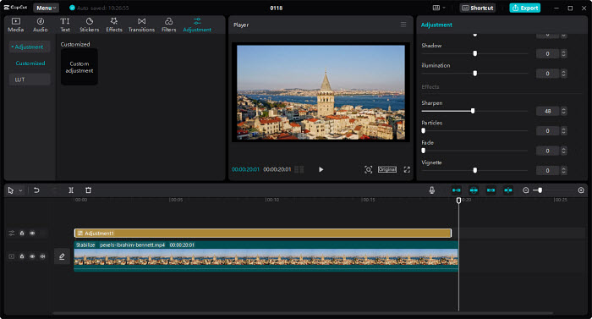Step the Illumination value arrows
592x319 pixels.
[564, 74]
